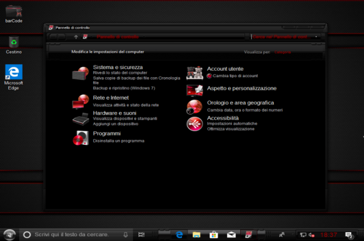Click Cambia data, ora o formato dei numeri

pyautogui.click(x=245, y=110)
